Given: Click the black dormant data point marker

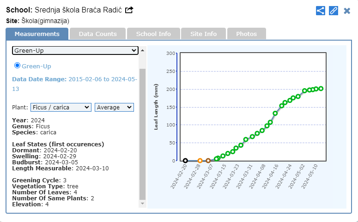Looking at the screenshot, I should click(x=185, y=161).
